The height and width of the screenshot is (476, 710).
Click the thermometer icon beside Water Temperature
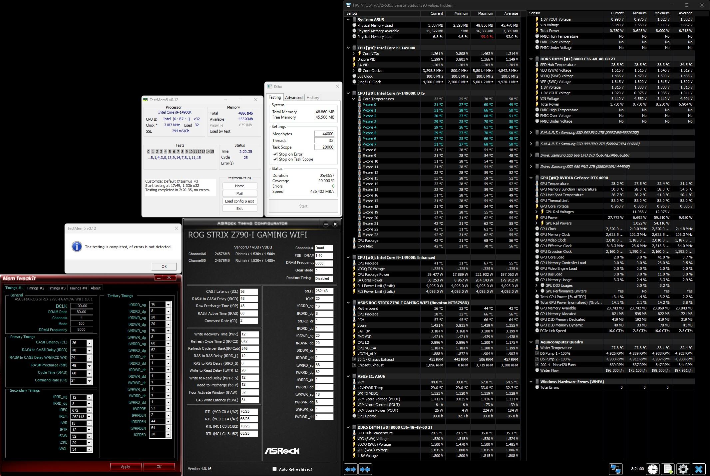click(537, 348)
